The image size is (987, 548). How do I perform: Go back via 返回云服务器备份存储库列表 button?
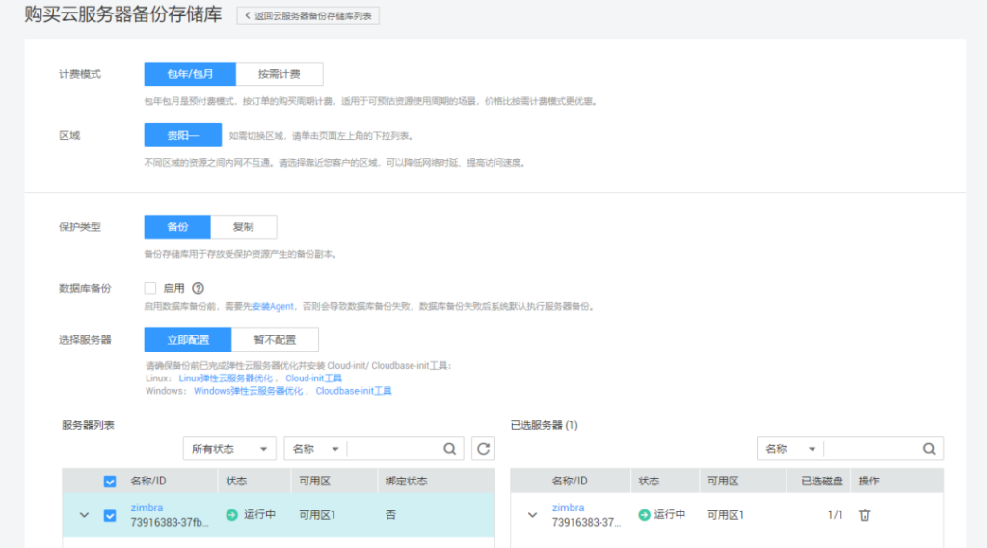click(307, 15)
